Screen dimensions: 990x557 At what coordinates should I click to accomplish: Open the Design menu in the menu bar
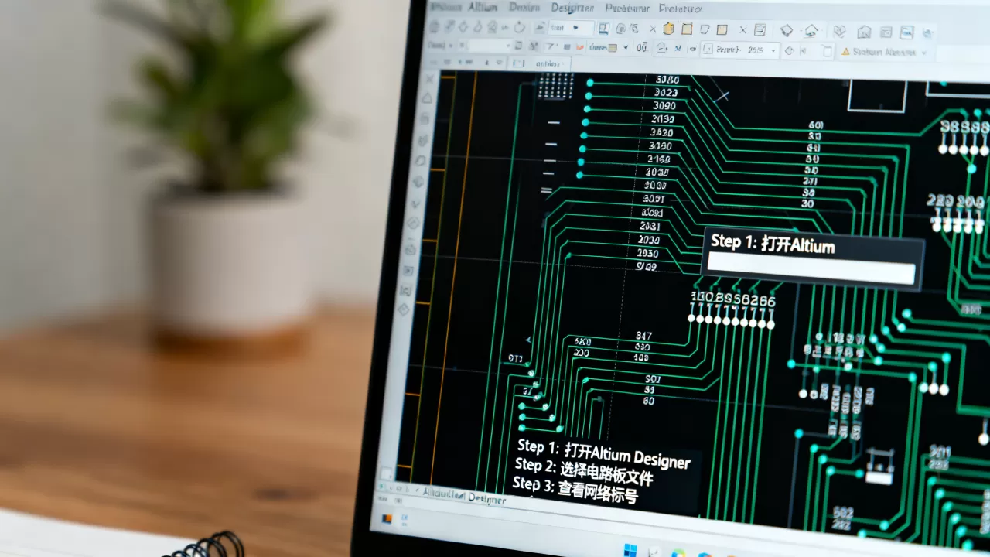524,8
